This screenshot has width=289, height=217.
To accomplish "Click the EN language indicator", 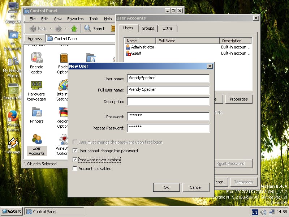I will pyautogui.click(x=255, y=212).
